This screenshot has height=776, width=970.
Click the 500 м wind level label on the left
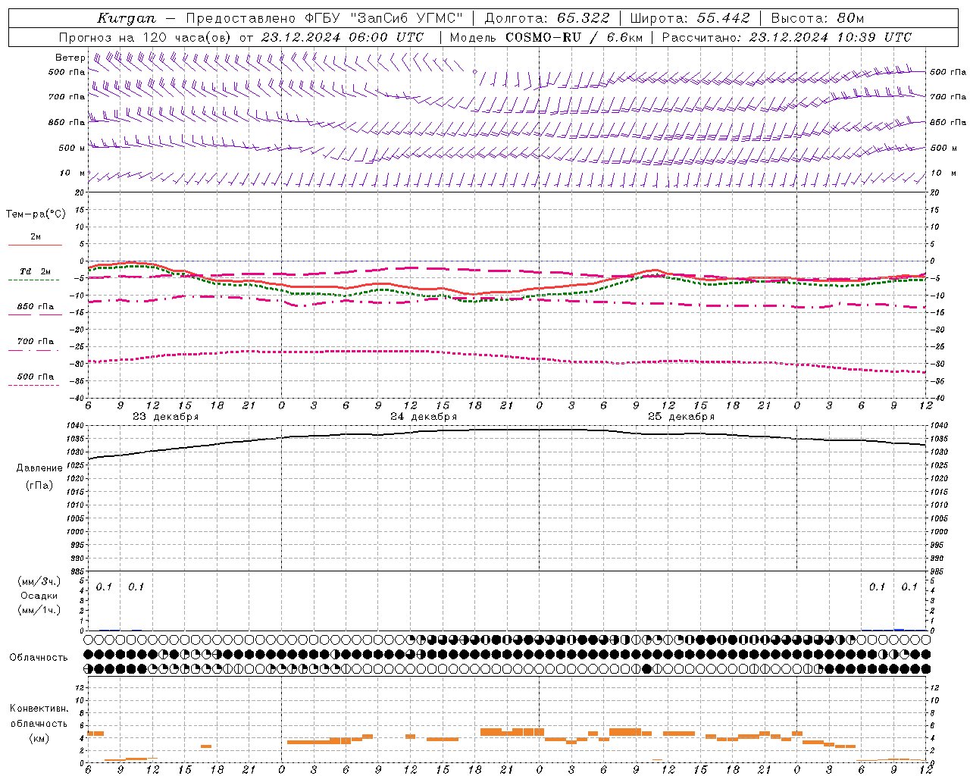tap(72, 148)
